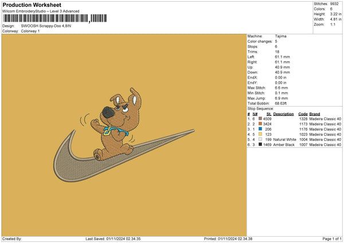
Task: Click the Max Jump value '6.9 mm'
Action: [282, 99]
